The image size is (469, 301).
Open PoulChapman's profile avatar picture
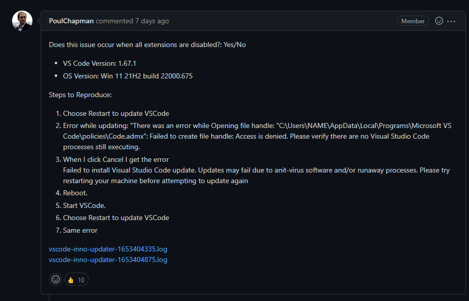point(22,21)
